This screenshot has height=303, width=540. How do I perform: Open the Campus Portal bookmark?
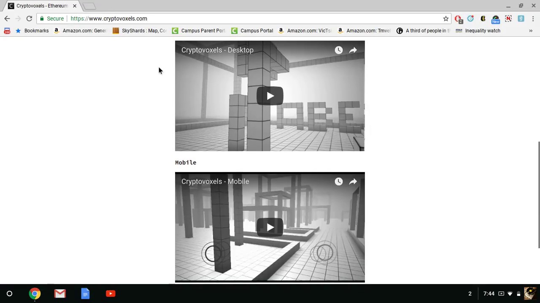click(x=252, y=31)
